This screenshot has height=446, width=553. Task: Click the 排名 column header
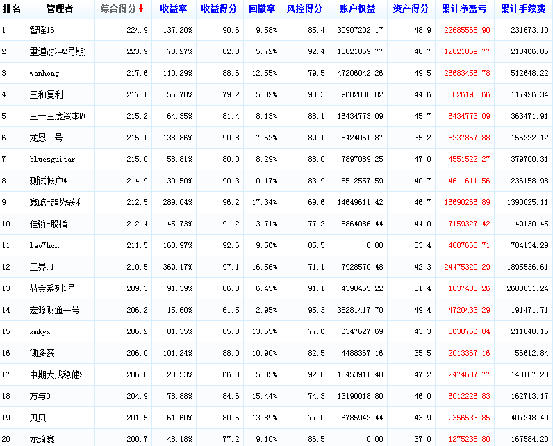coord(12,9)
